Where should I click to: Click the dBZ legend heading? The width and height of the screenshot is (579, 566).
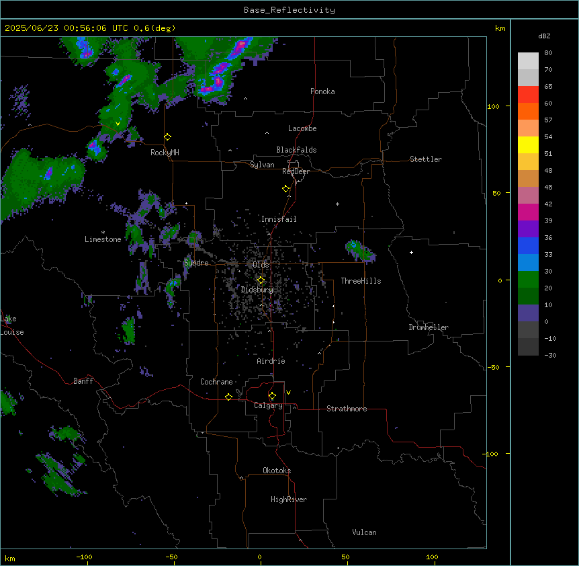point(544,36)
